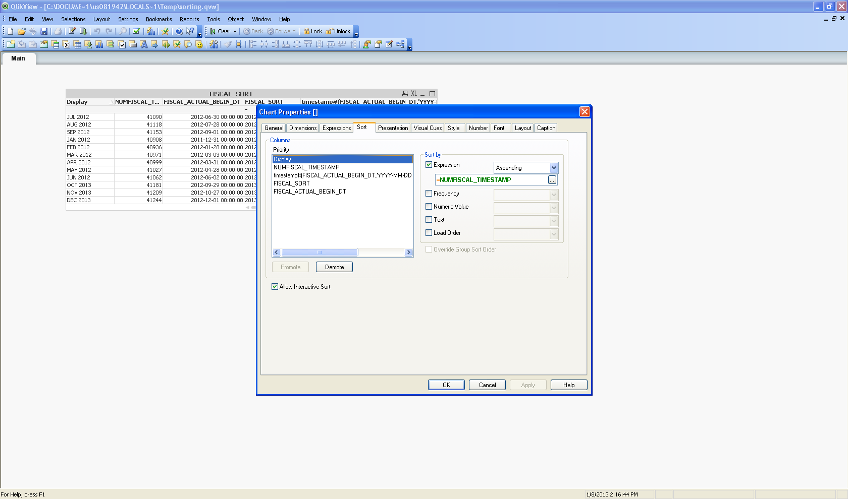Open the Bookmarks menu
The width and height of the screenshot is (848, 499).
tap(158, 19)
